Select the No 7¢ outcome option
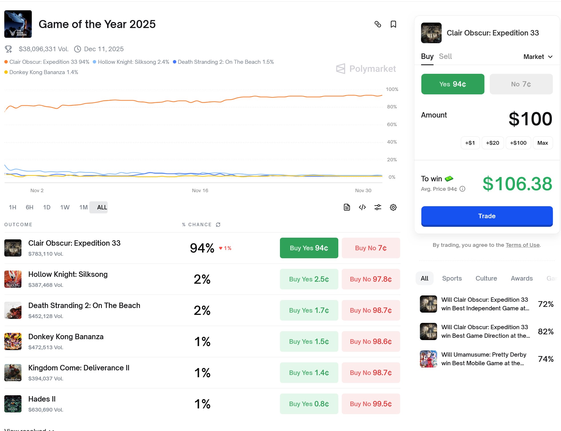The width and height of the screenshot is (561, 431). 521,84
